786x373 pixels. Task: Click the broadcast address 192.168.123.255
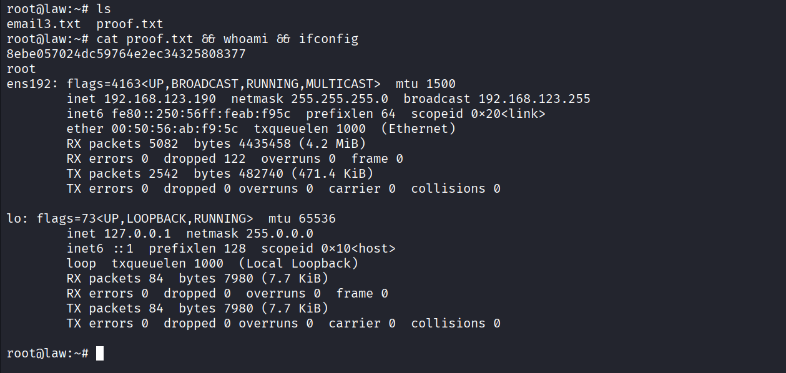[x=534, y=99]
